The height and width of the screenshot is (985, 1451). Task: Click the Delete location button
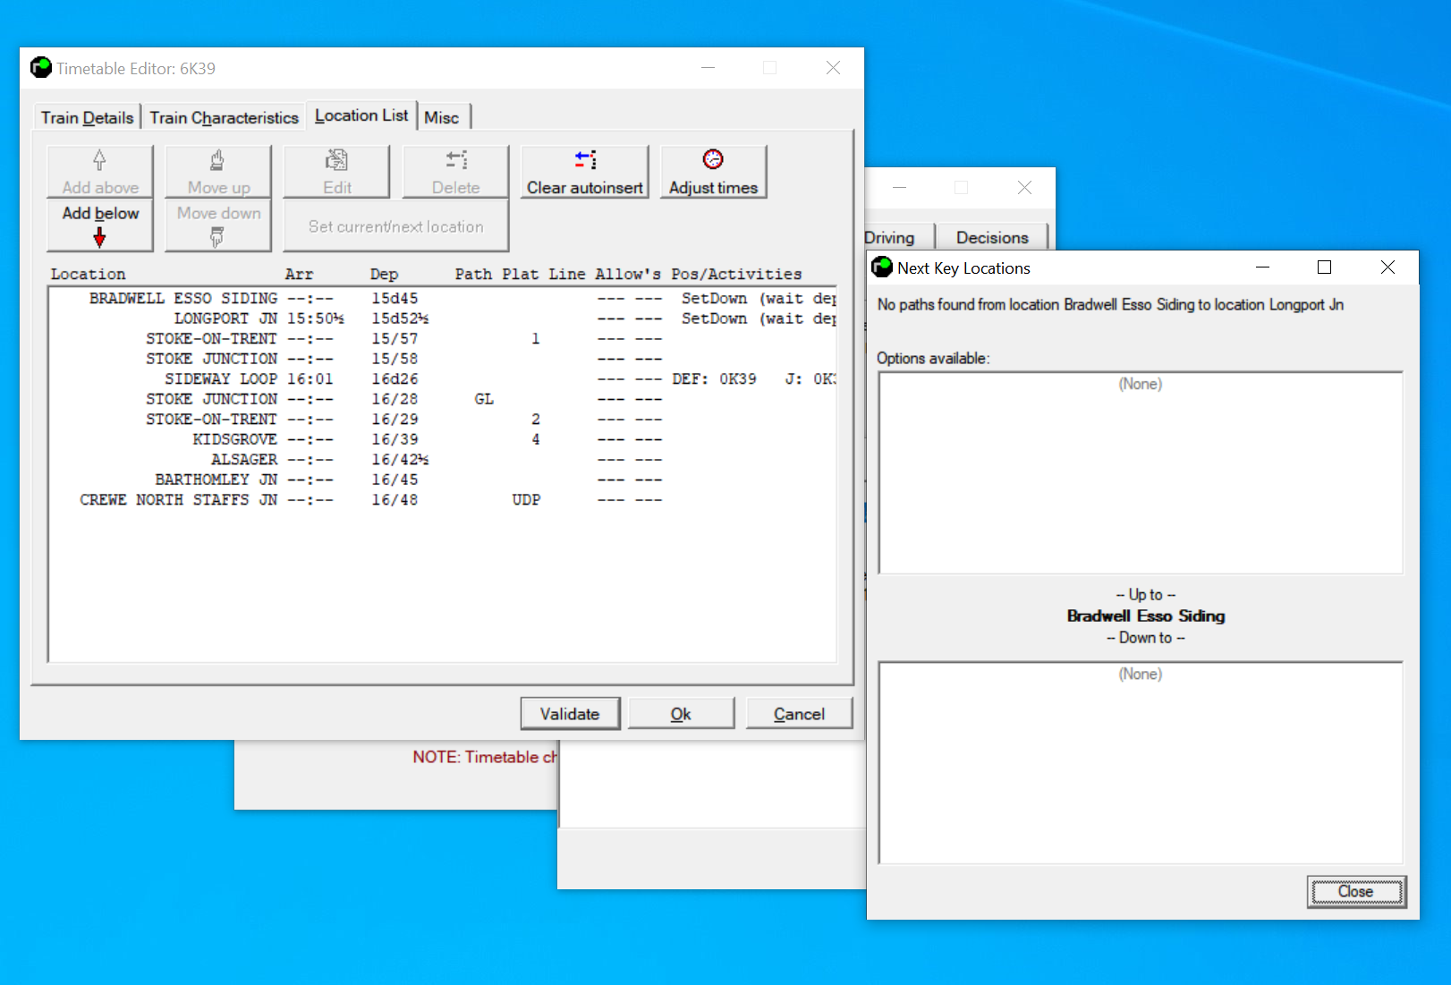click(455, 172)
